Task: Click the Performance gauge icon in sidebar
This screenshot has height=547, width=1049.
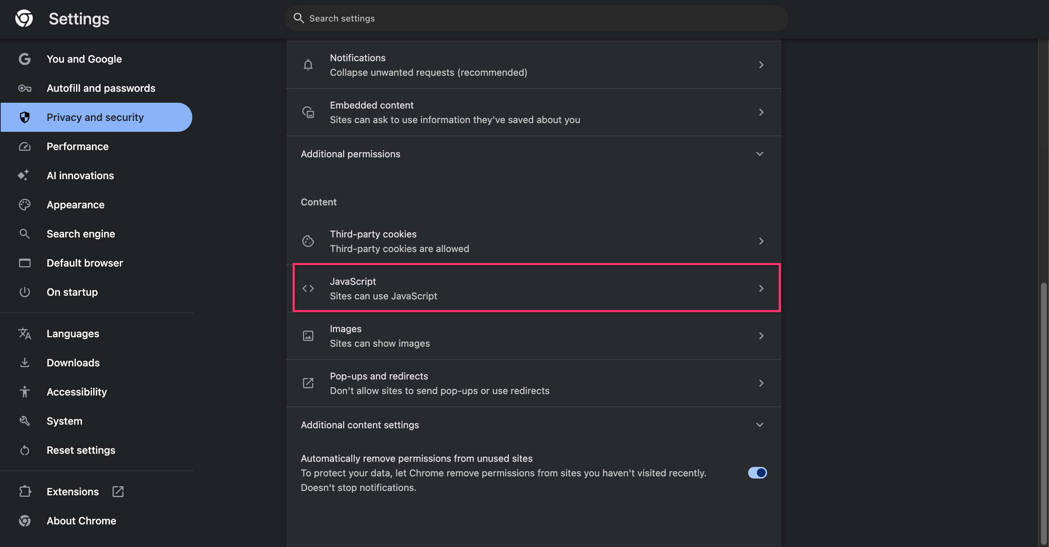Action: click(x=24, y=147)
